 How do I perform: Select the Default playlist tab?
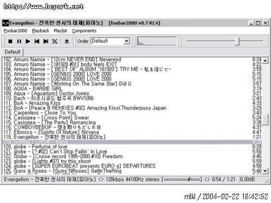pyautogui.click(x=12, y=52)
